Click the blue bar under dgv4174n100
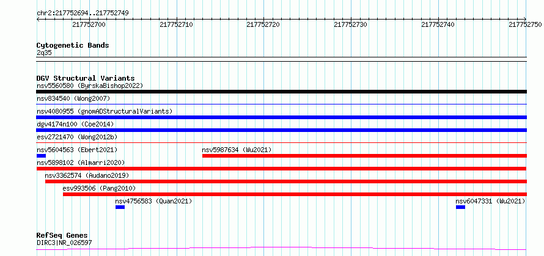Viewport: 544px width, 256px height. click(x=281, y=130)
